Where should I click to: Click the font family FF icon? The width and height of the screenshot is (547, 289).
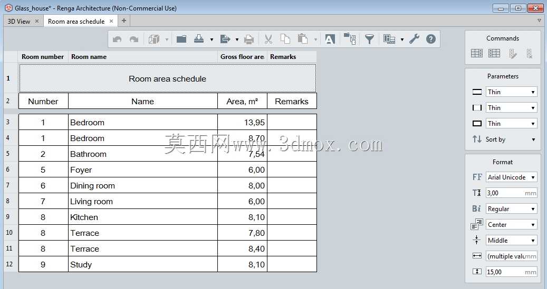pyautogui.click(x=477, y=177)
